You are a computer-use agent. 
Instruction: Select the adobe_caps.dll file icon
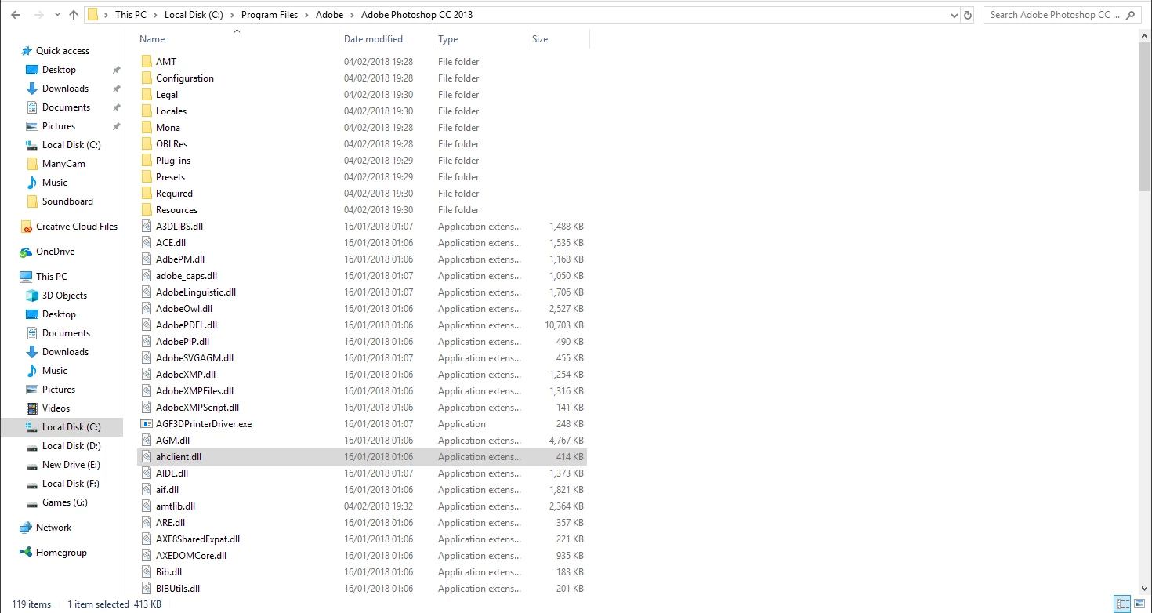(147, 276)
